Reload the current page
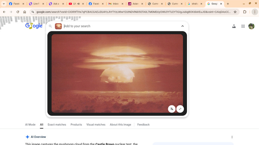Image resolution: width=259 pixels, height=145 pixels. coord(18,12)
